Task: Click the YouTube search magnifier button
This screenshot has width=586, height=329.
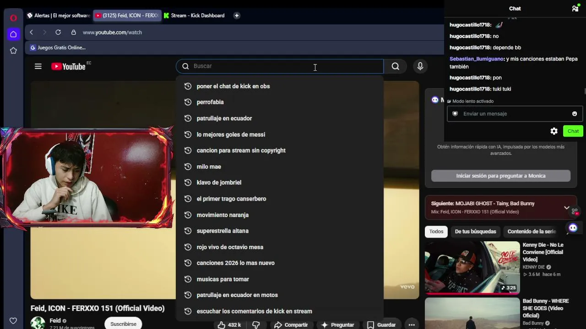Action: click(x=396, y=66)
